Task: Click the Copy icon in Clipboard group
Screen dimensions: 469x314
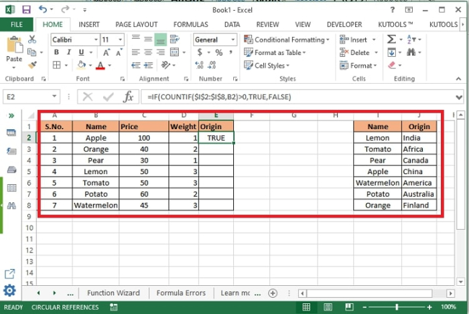Action: pyautogui.click(x=31, y=52)
